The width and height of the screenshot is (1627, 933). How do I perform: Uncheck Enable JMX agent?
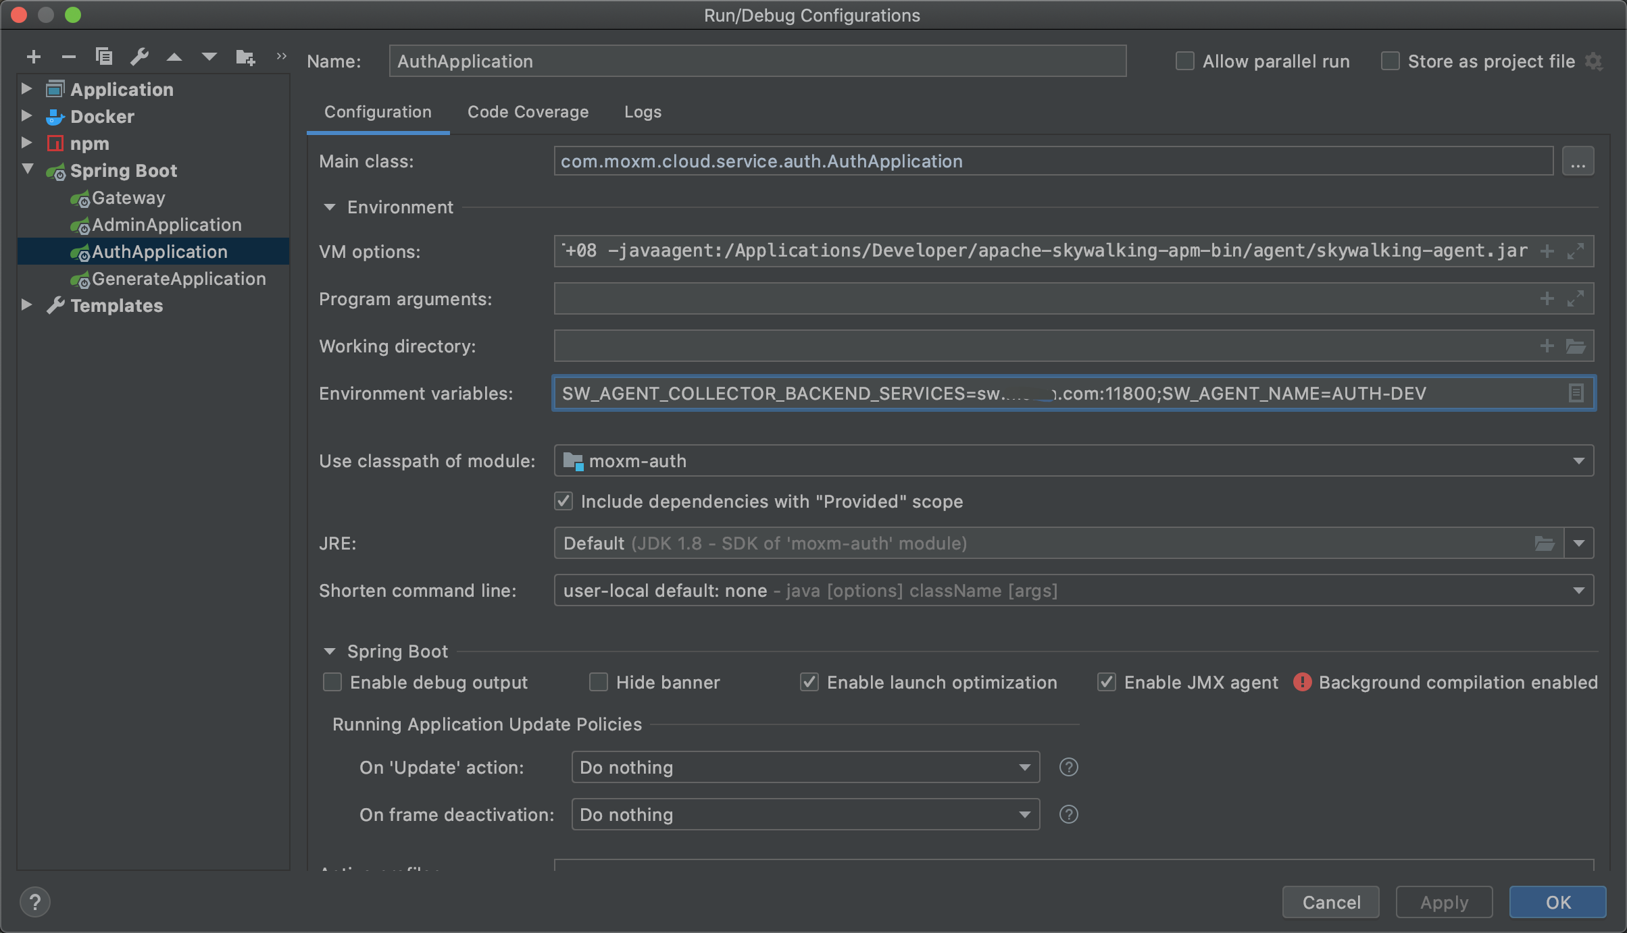pyautogui.click(x=1107, y=682)
